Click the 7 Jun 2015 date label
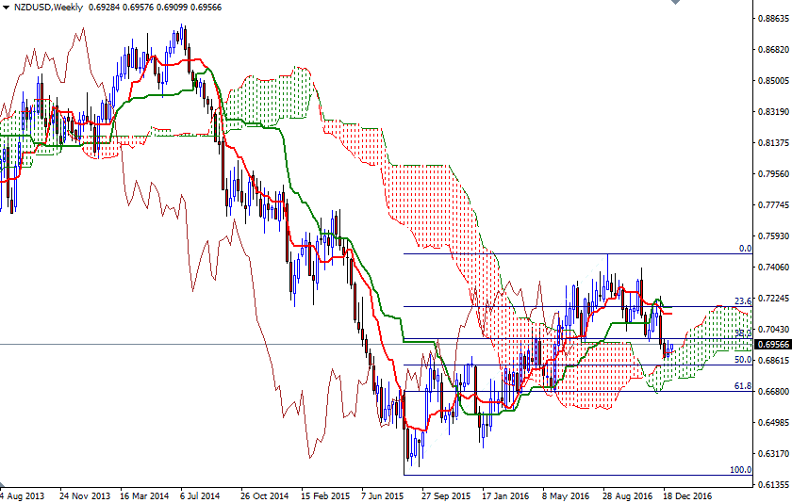The image size is (792, 503). pos(383,496)
